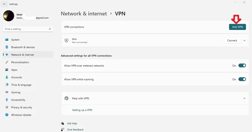Click the shield icon beside tara VPN

(x=66, y=40)
